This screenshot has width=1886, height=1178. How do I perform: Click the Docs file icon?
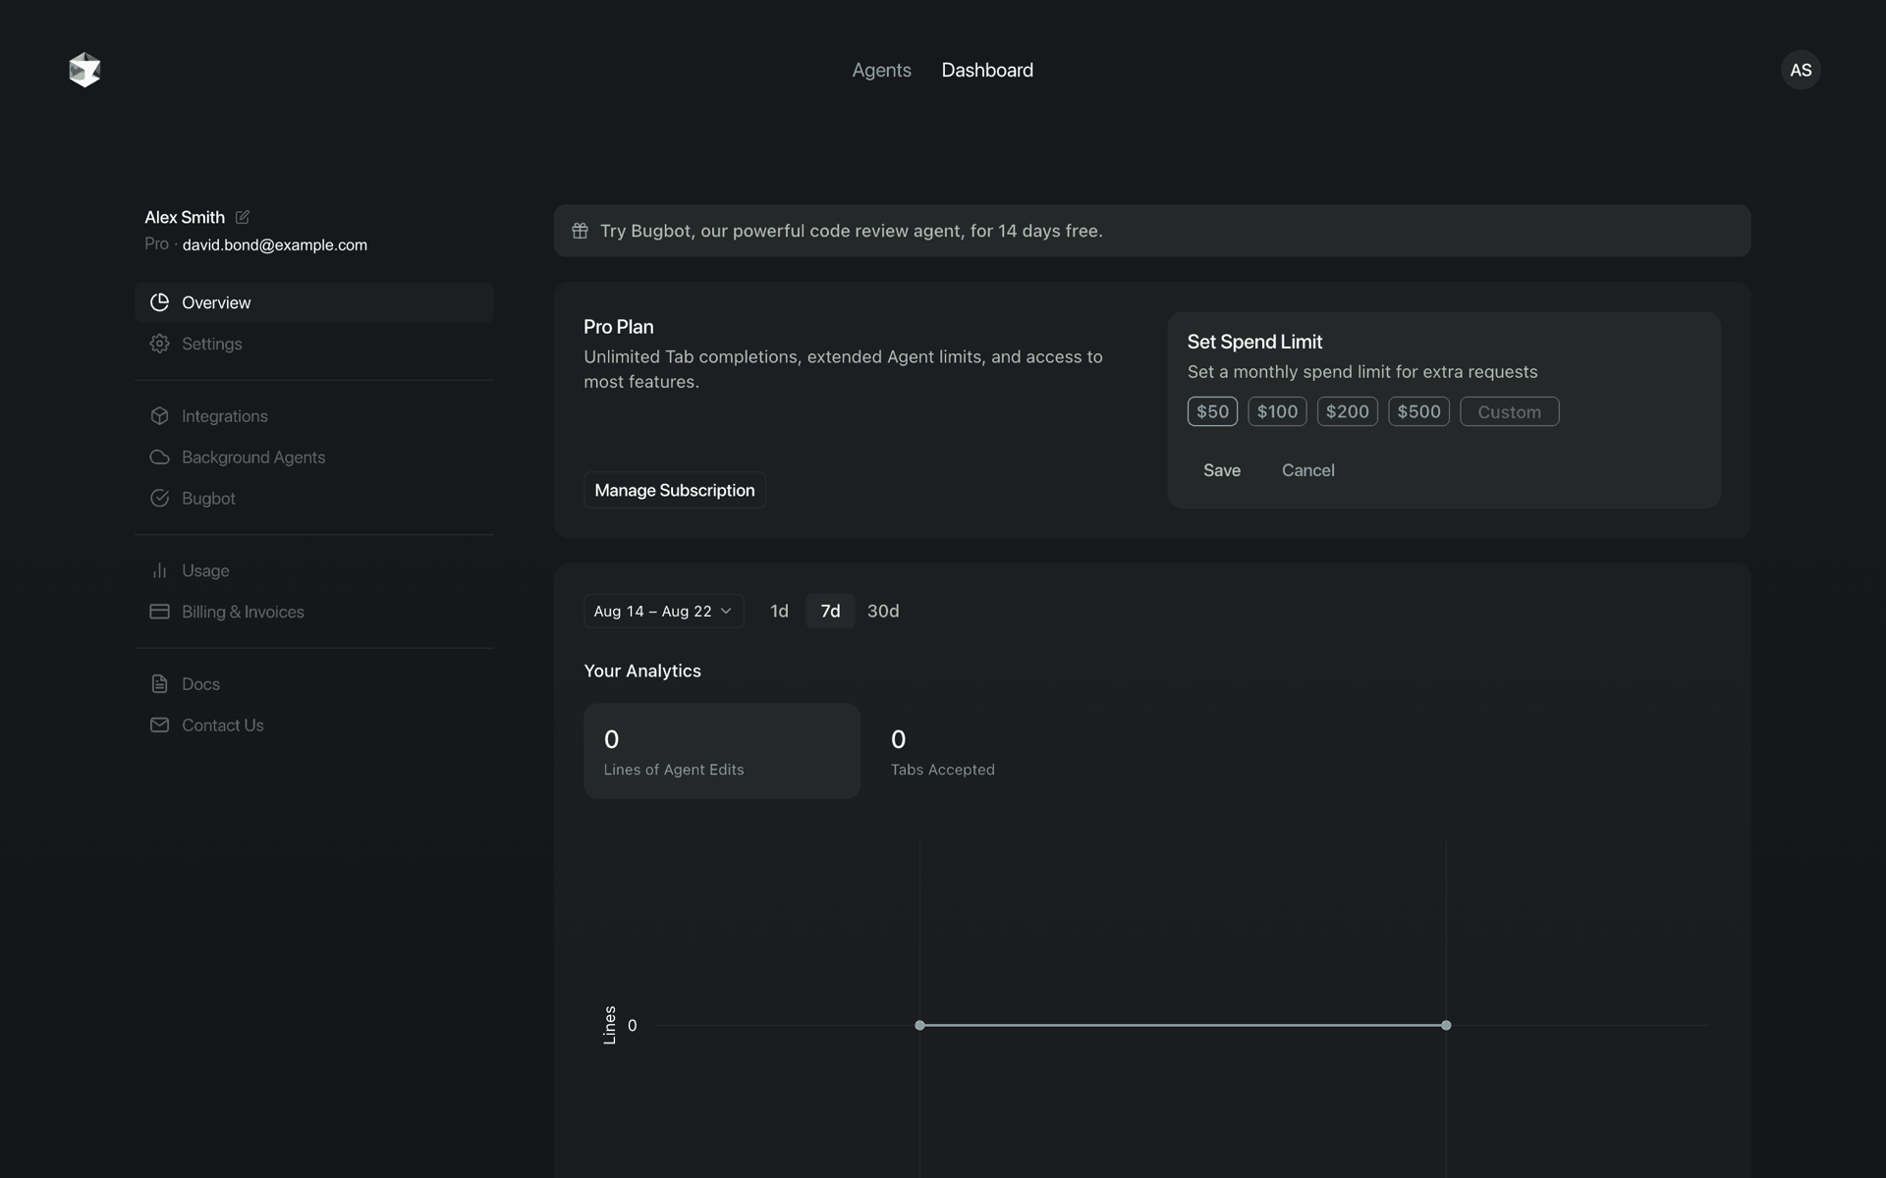pos(159,684)
